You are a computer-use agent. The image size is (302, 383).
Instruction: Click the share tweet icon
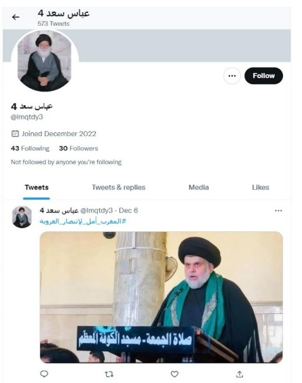[240, 374]
